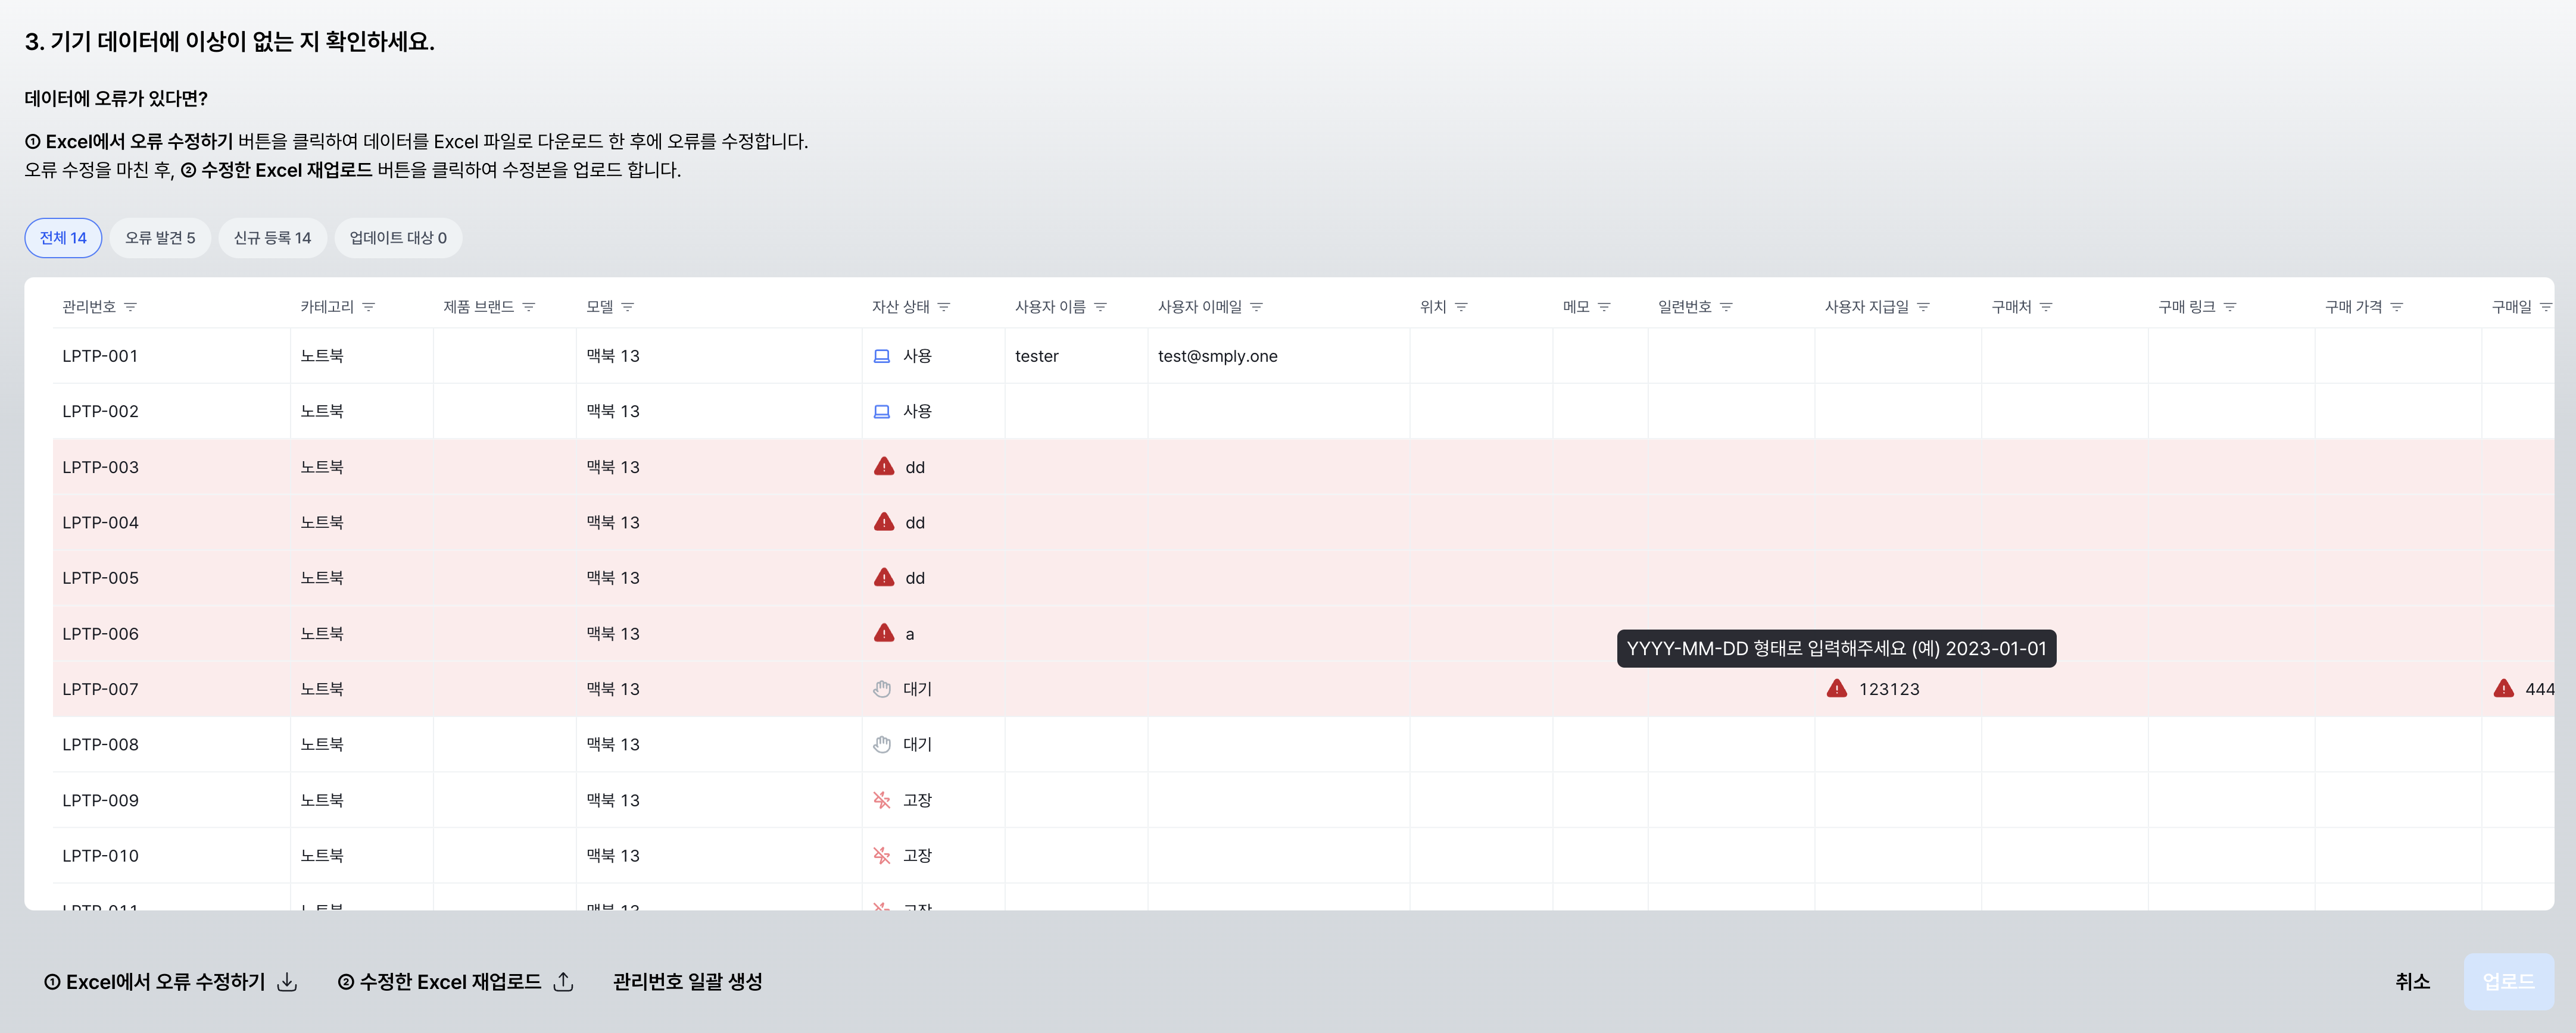Switch to the 신규 등록 14 tab
Image resolution: width=2576 pixels, height=1033 pixels.
coord(272,238)
